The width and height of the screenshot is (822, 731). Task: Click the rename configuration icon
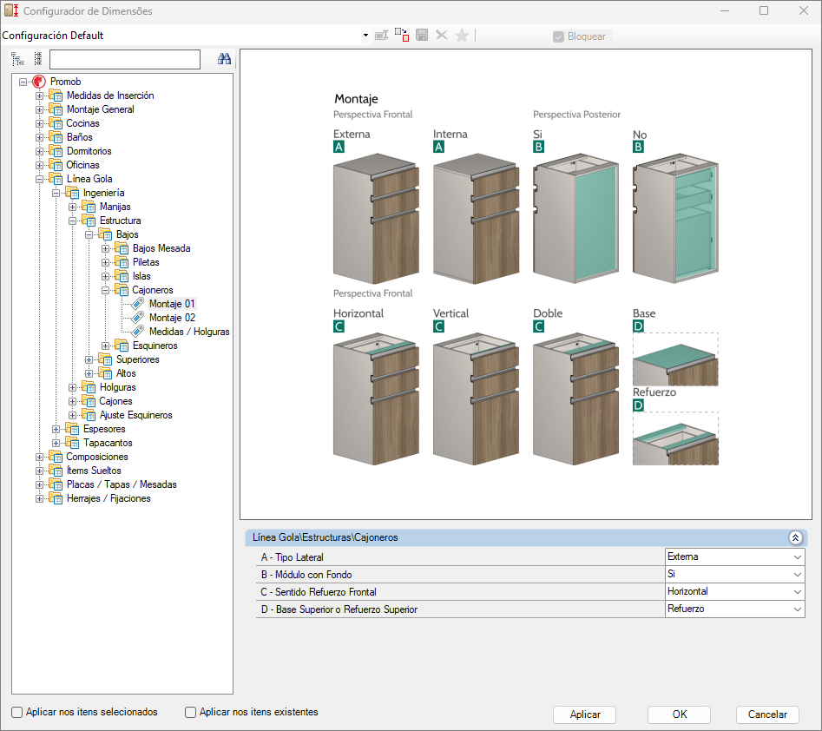pos(381,36)
